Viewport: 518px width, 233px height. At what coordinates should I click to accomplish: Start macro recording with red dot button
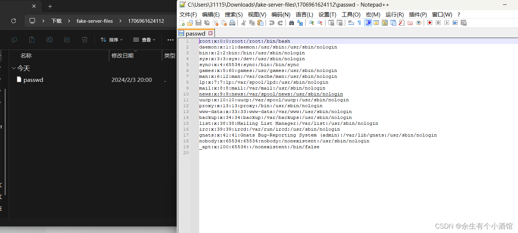pyautogui.click(x=430, y=23)
